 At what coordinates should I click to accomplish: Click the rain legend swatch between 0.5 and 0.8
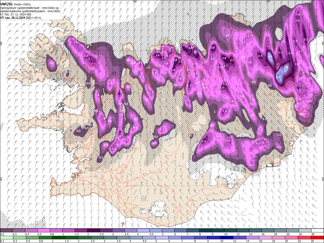tap(33, 237)
